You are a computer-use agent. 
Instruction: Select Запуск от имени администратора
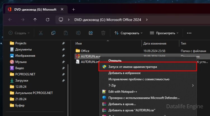(132, 67)
